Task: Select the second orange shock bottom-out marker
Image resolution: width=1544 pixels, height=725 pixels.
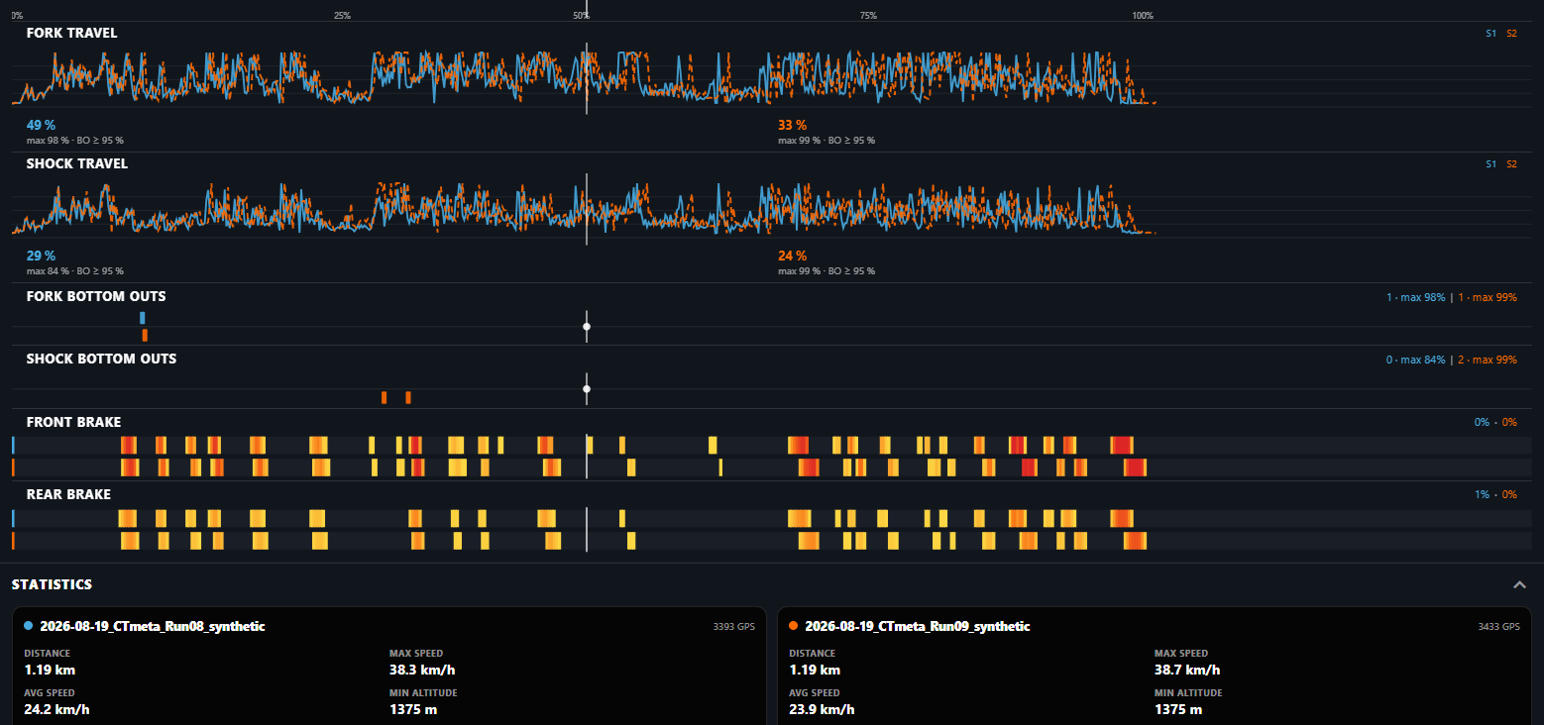Action: click(408, 397)
